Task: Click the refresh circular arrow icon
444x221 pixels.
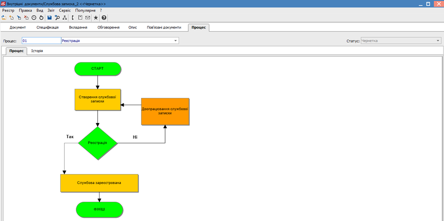Action: [x=41, y=18]
